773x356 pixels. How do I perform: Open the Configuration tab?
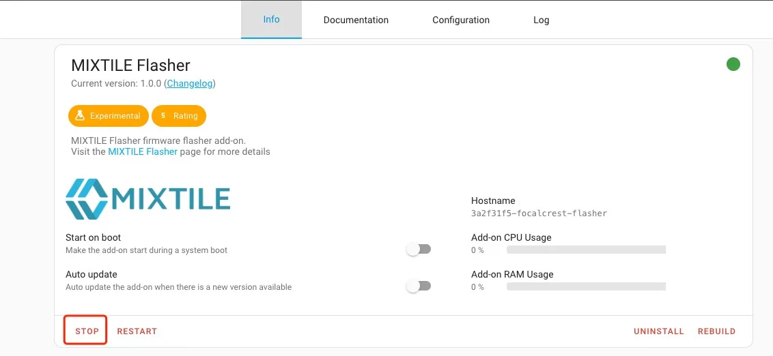coord(461,20)
